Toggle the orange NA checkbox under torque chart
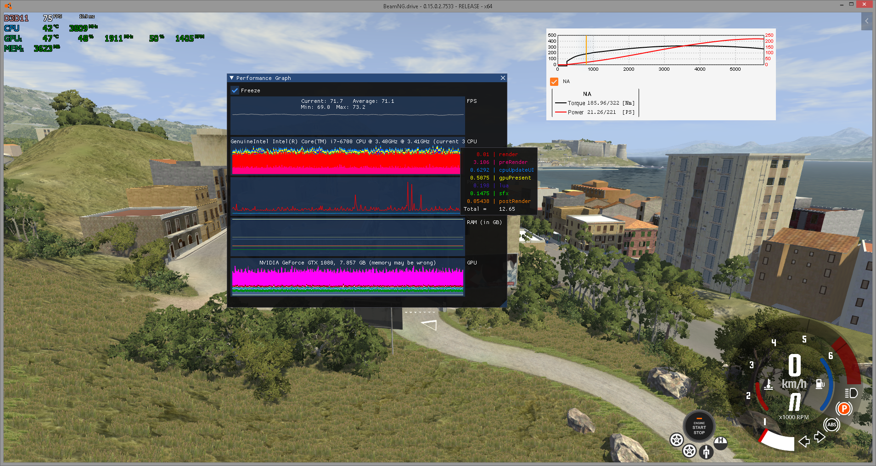 click(x=554, y=82)
